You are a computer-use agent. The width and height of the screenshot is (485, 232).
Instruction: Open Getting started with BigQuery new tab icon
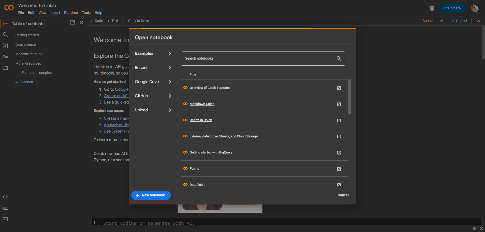pos(339,153)
